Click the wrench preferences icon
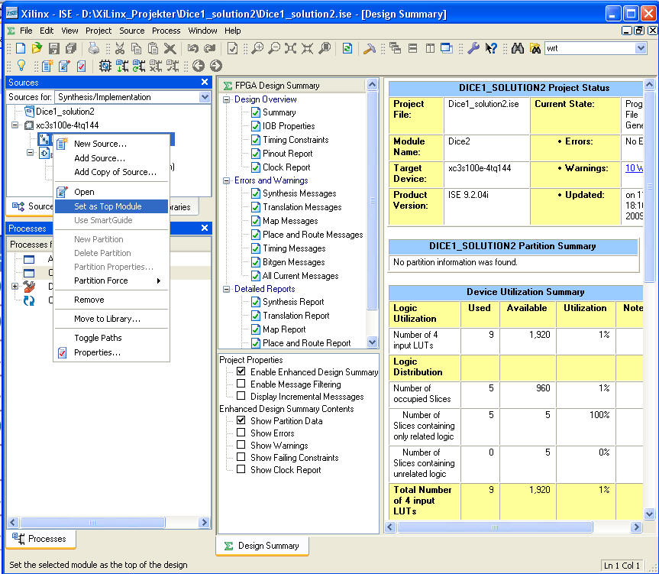 [473, 48]
